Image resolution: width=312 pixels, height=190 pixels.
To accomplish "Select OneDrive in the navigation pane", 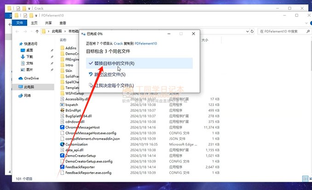I will (x=31, y=78).
